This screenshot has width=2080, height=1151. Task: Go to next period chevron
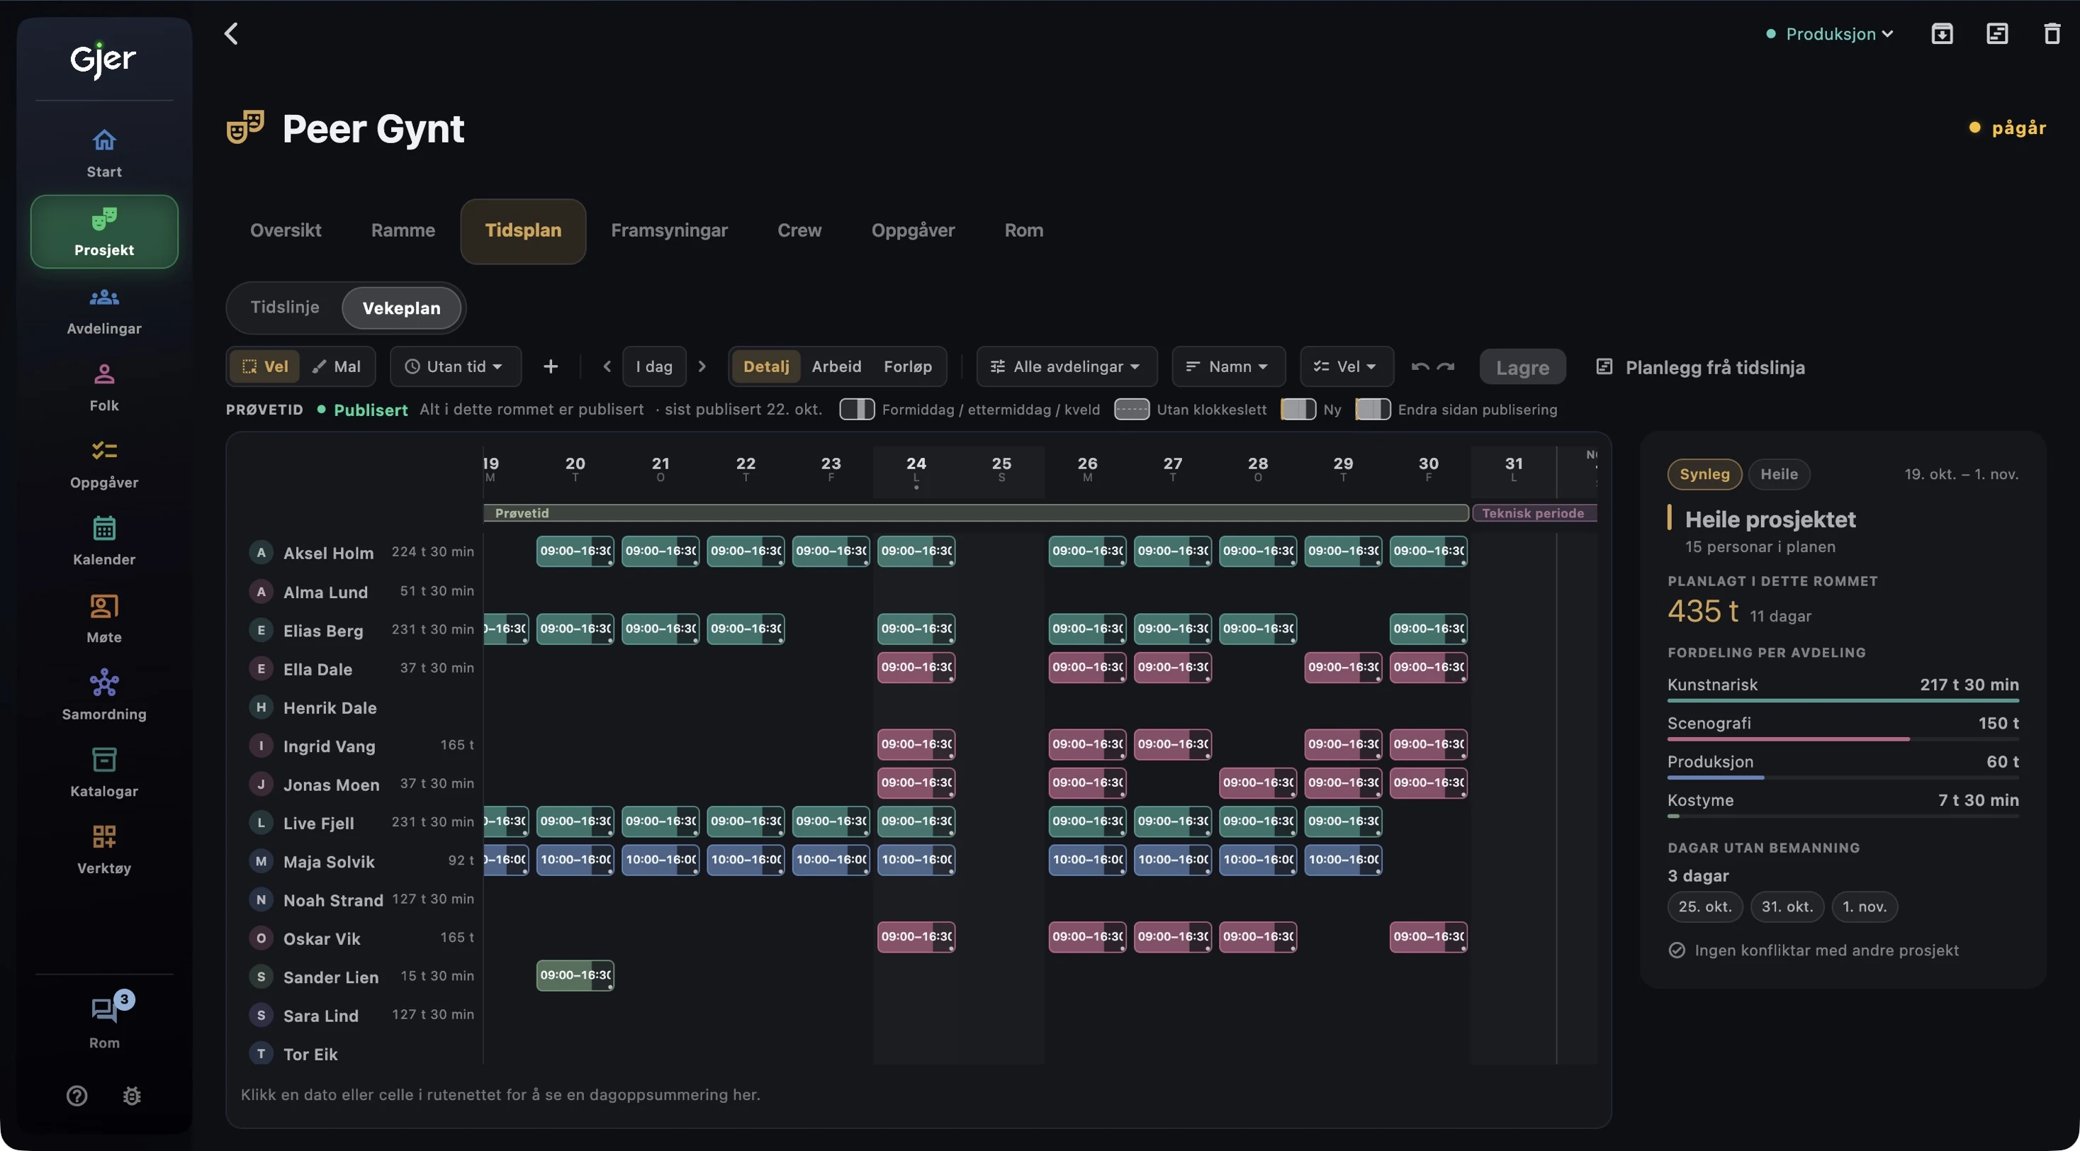(702, 366)
